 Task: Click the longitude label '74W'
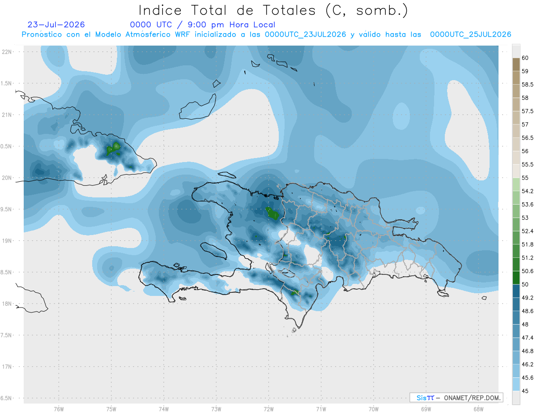coord(164,409)
